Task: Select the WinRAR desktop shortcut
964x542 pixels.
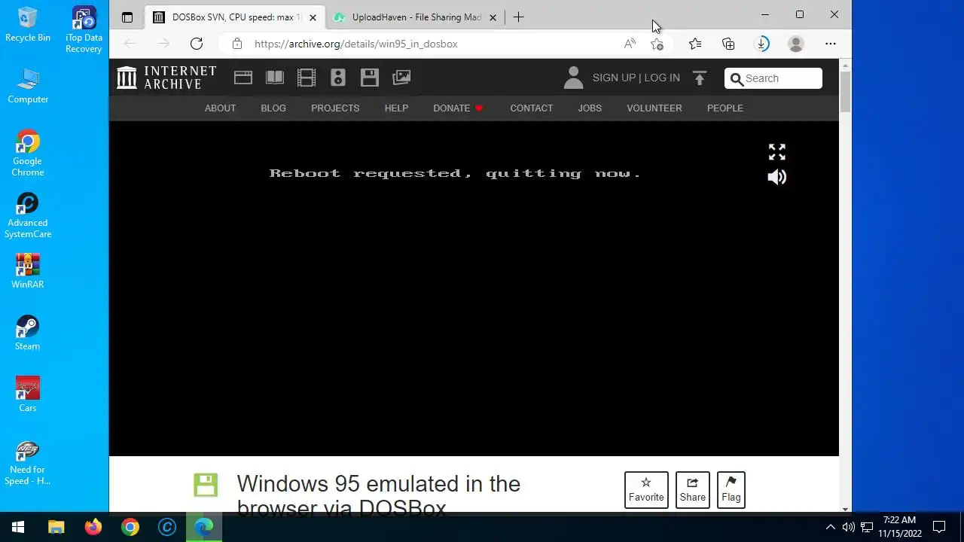Action: pos(27,271)
